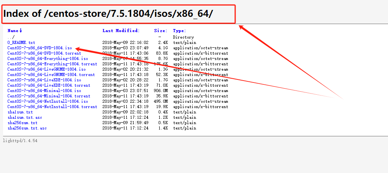Download CentOS-7-x86_64-Everything-1804.iso
Viewport: 388px width, 173px height.
click(48, 59)
